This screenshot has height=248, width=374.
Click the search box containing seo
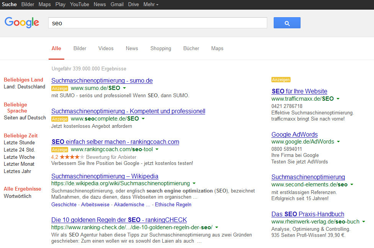click(x=158, y=23)
